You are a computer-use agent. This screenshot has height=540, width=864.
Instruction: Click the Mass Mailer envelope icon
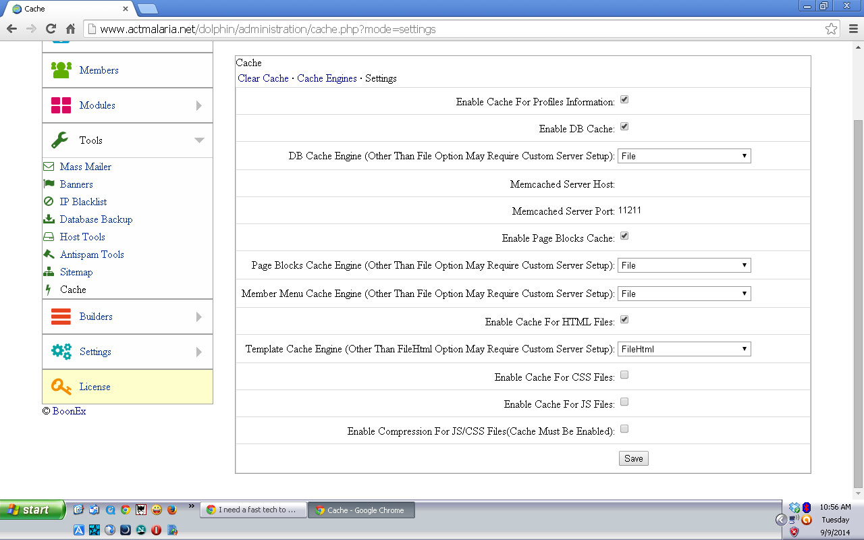(49, 167)
